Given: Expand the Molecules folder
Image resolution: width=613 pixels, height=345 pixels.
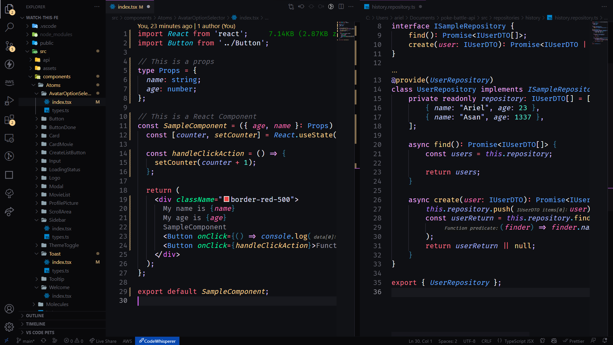Looking at the screenshot, I should 57,304.
